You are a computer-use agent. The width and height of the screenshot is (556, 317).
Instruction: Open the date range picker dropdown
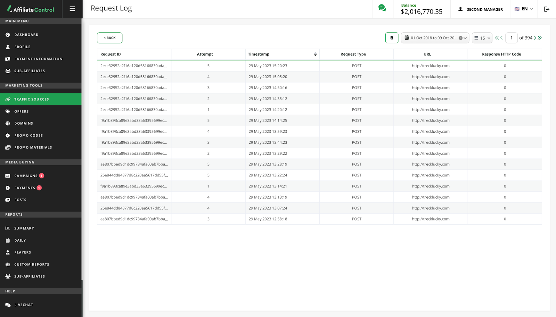pyautogui.click(x=435, y=38)
